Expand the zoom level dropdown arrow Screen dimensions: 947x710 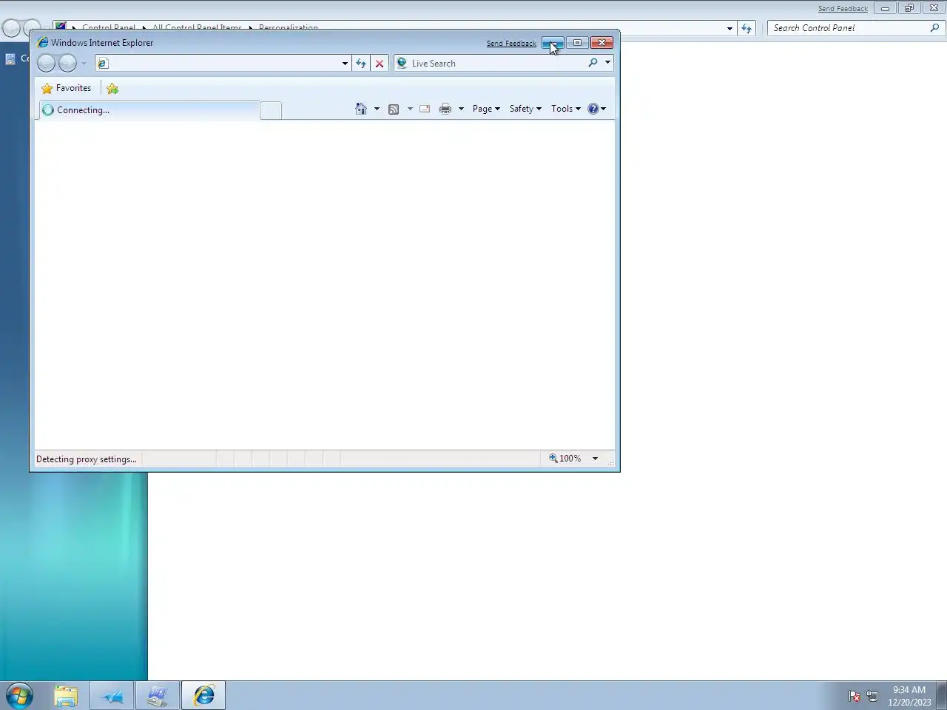pyautogui.click(x=595, y=459)
